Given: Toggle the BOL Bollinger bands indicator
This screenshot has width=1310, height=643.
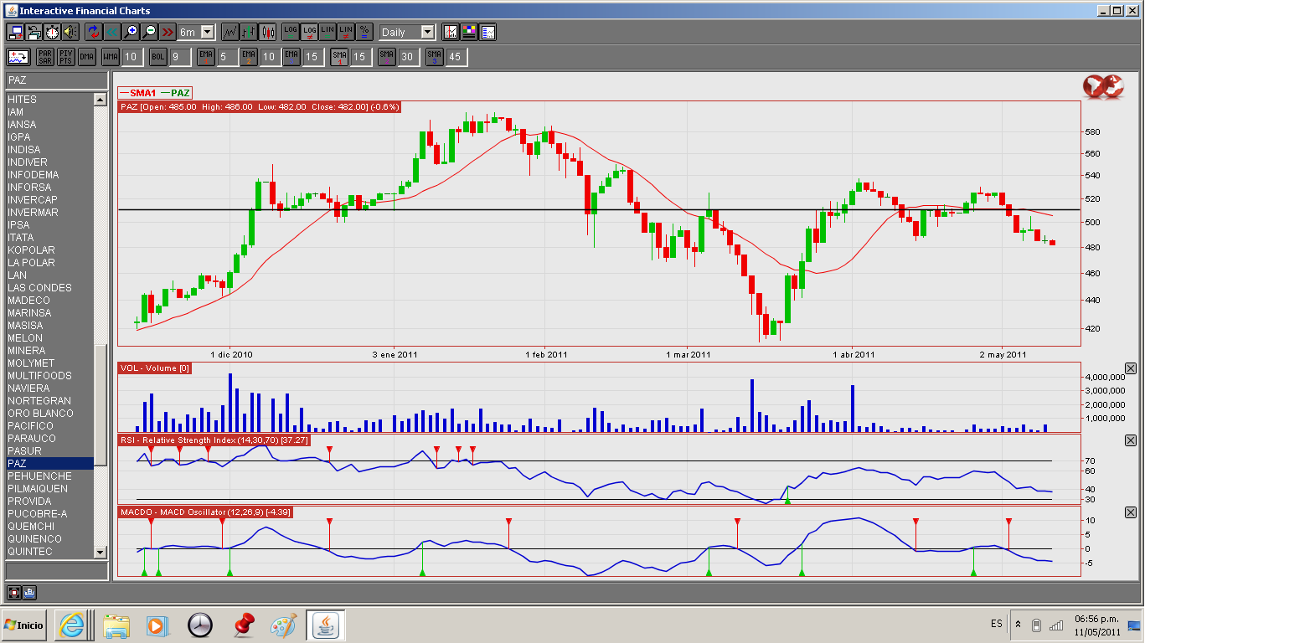Looking at the screenshot, I should pos(157,57).
